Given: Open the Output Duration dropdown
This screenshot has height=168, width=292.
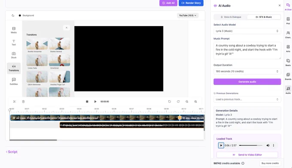Looking at the screenshot, I should tap(247, 72).
